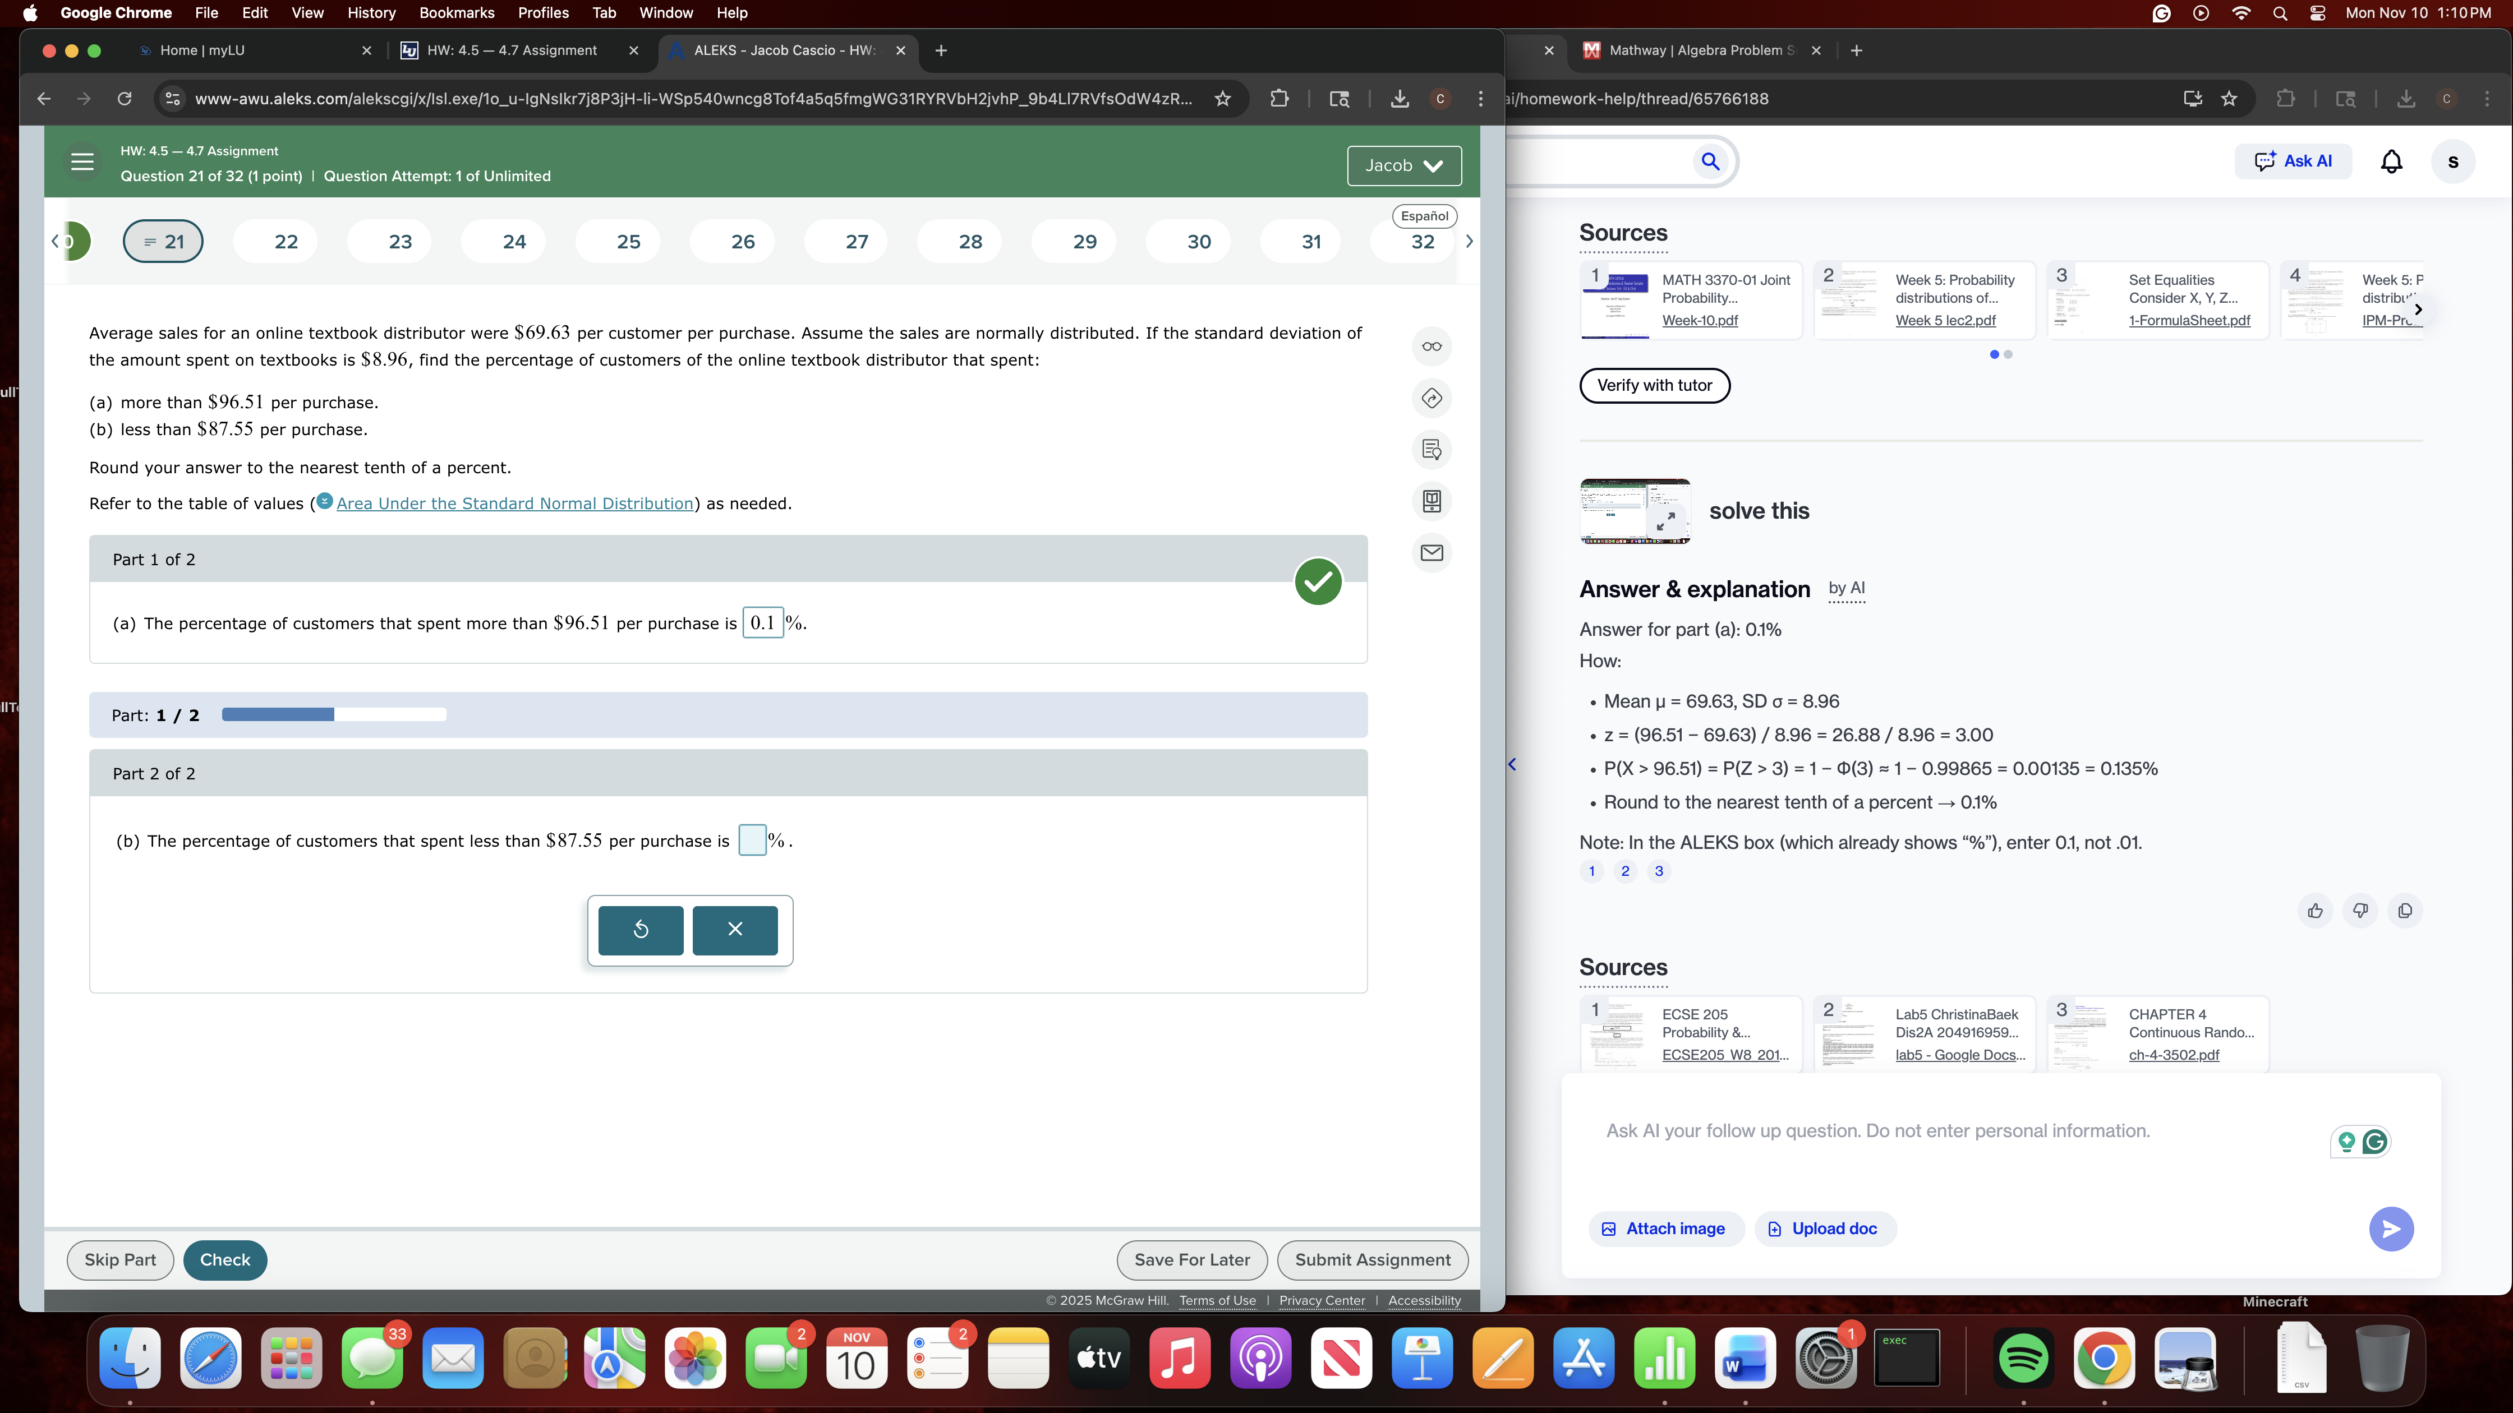Open Mathway notifications bell

click(2392, 161)
